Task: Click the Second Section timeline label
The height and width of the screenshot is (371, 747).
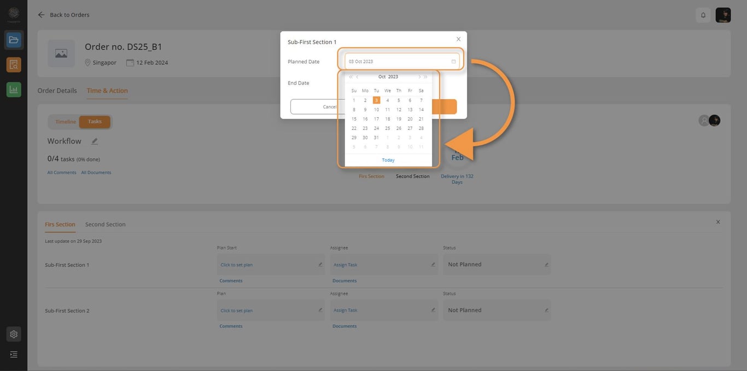Action: point(413,176)
